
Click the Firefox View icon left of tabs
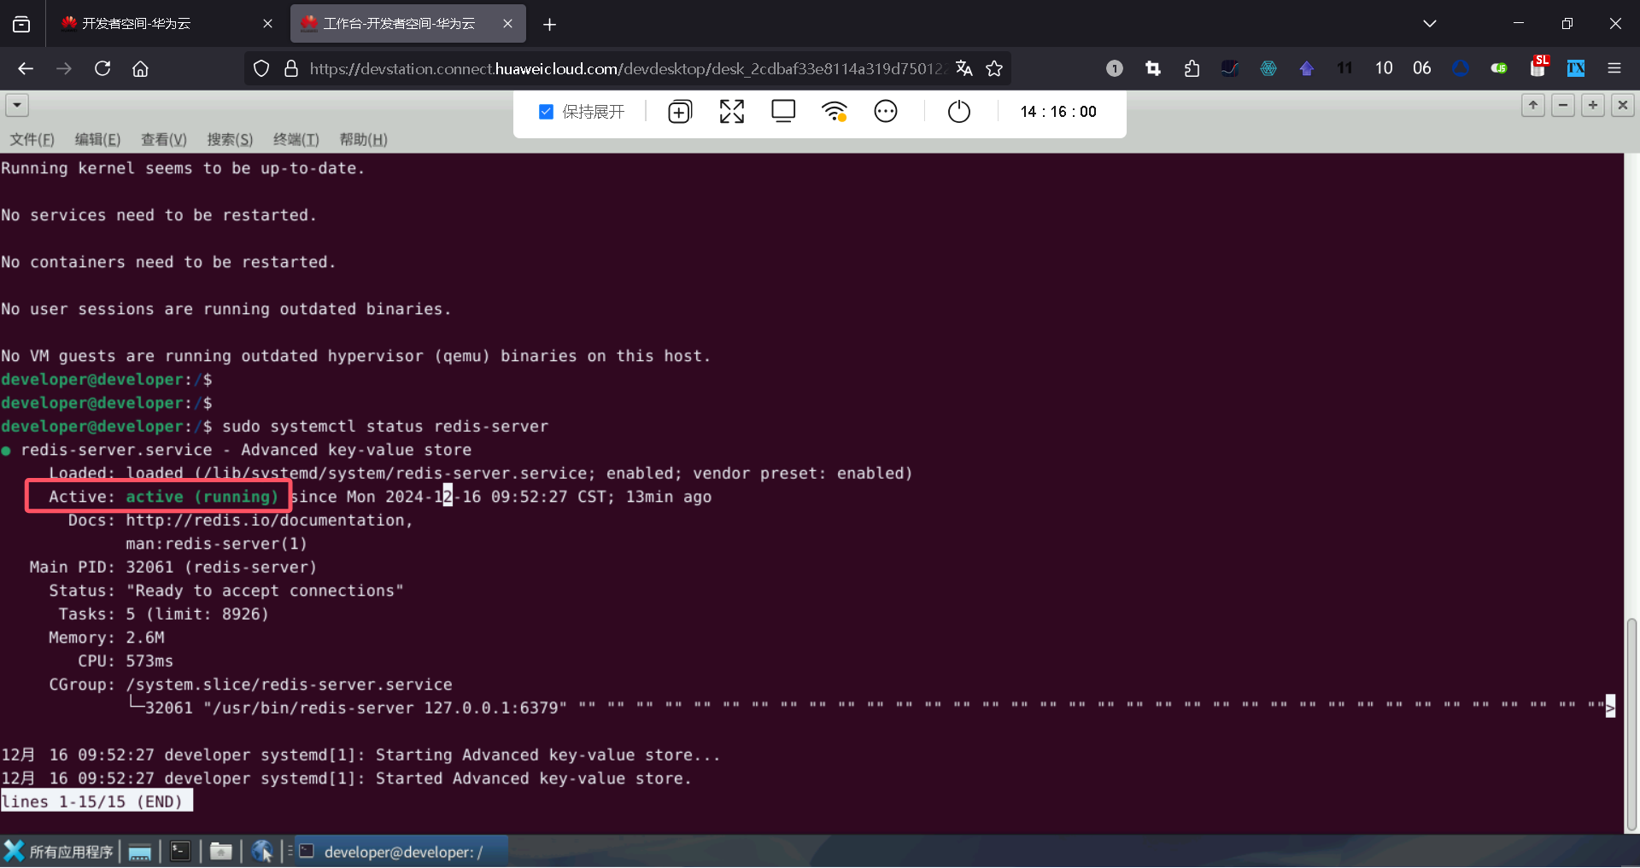coord(21,24)
